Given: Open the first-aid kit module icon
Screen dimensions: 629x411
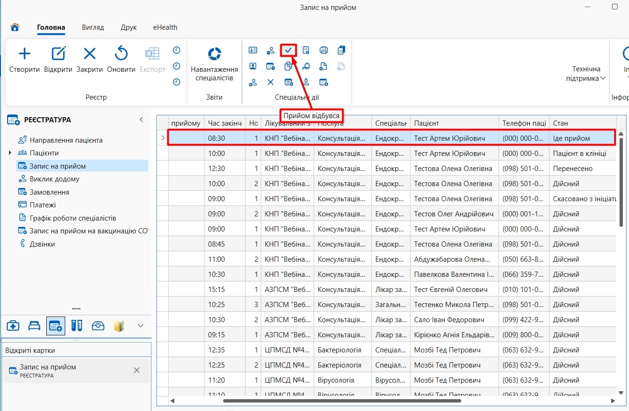Looking at the screenshot, I should 13,325.
